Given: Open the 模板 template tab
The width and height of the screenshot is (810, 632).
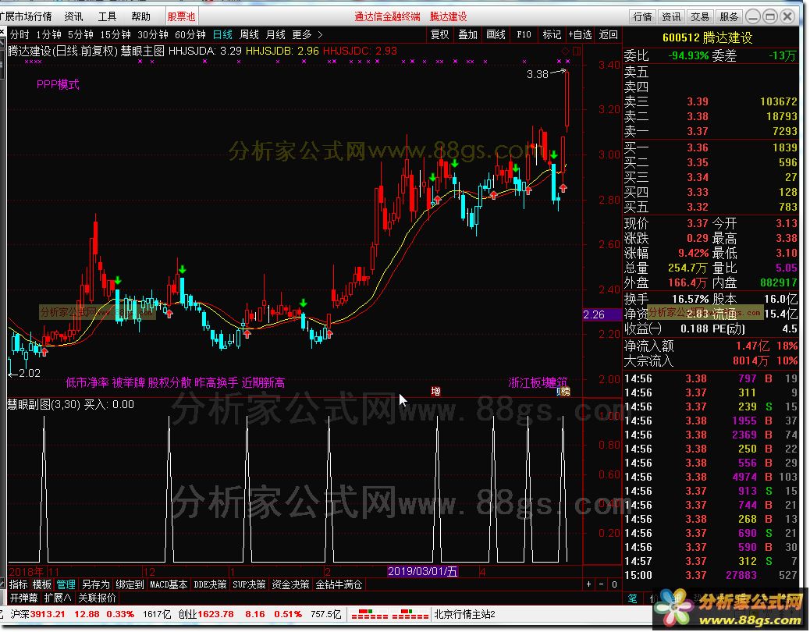Looking at the screenshot, I should tap(42, 584).
